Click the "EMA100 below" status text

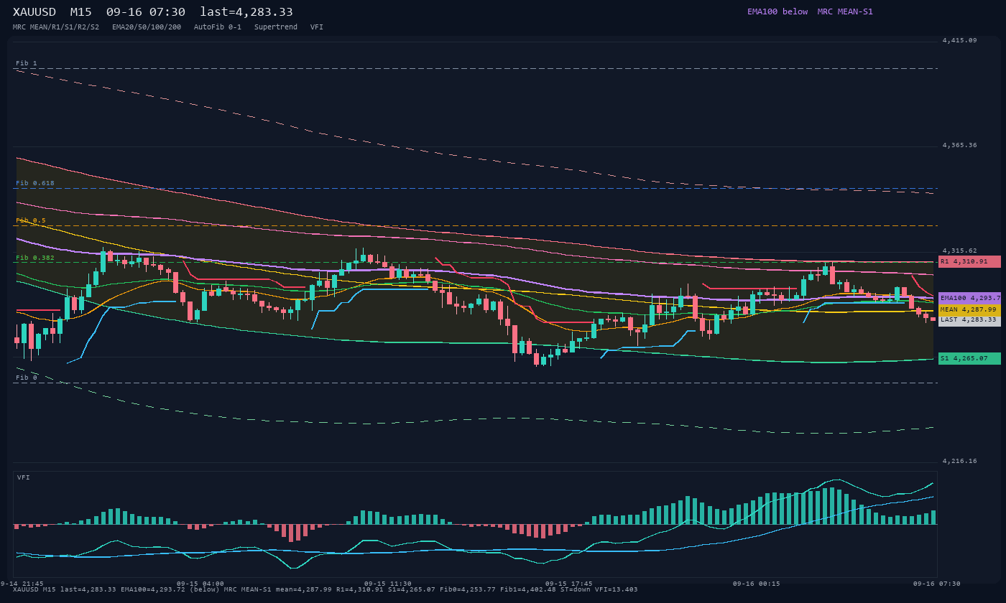click(x=777, y=11)
